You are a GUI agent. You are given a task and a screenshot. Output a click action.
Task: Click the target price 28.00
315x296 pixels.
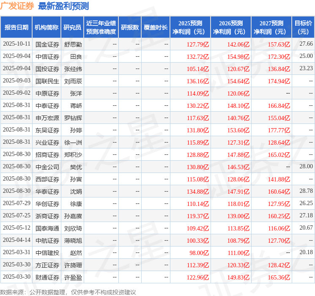[x=306, y=166]
